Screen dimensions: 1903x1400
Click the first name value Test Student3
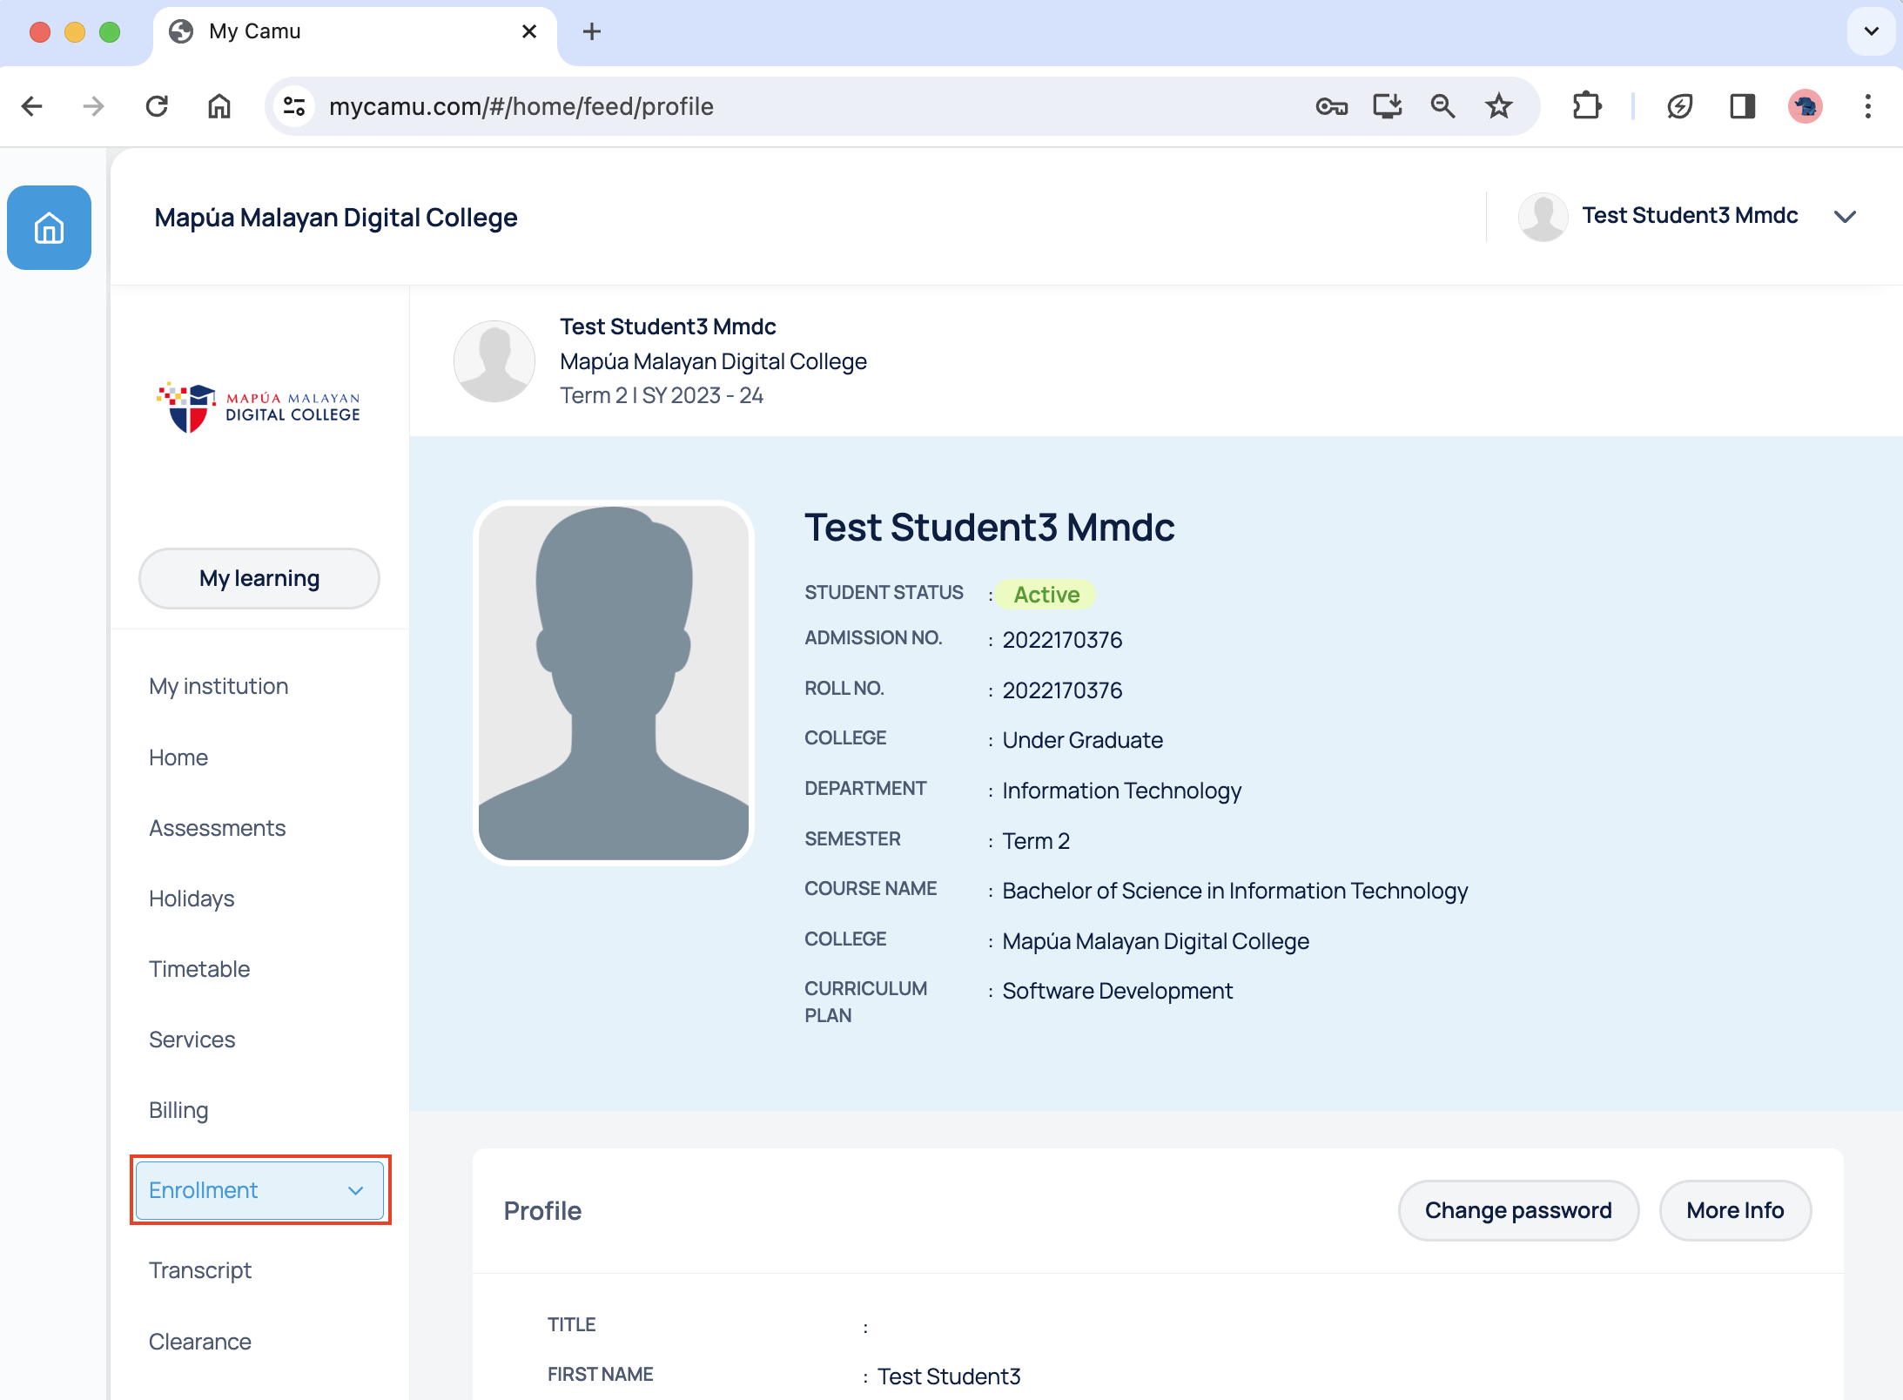point(948,1376)
